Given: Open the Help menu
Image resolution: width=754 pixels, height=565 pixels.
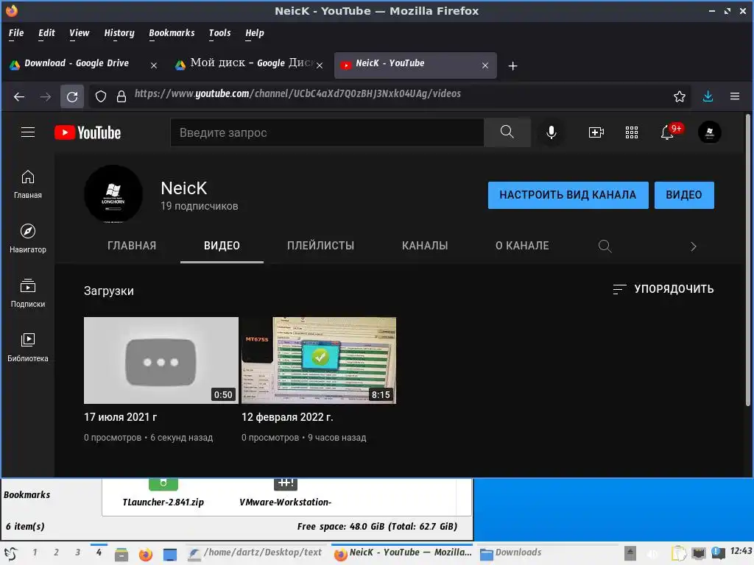Looking at the screenshot, I should (x=254, y=33).
